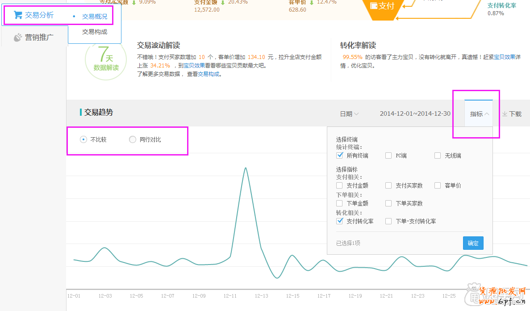Open 交易构成 submenu item
This screenshot has height=311, width=530.
95,32
